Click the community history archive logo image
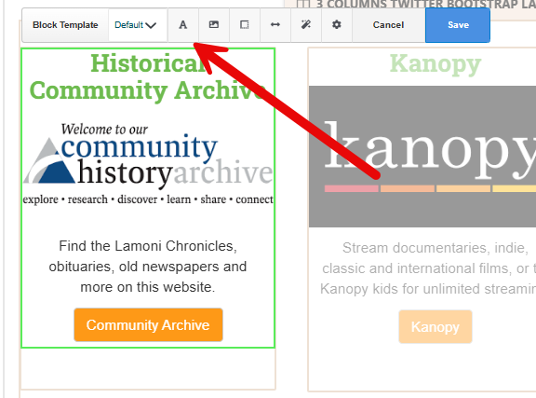Viewport: 536px width, 398px height. coord(148,164)
